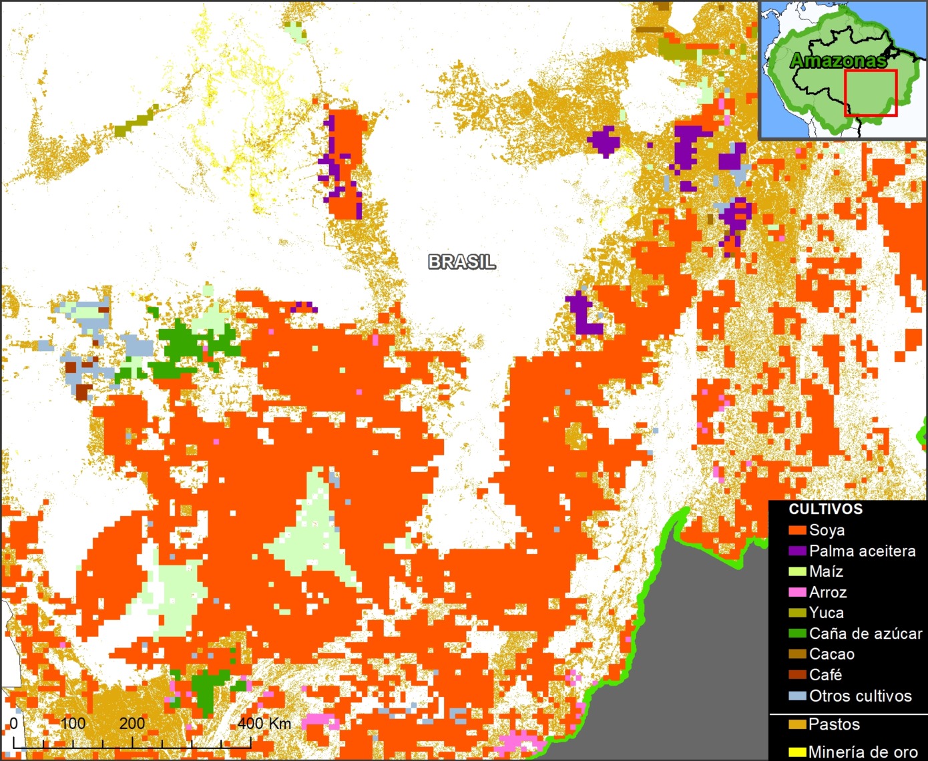Select the Cacao legend color box
The height and width of the screenshot is (761, 928).
[797, 655]
